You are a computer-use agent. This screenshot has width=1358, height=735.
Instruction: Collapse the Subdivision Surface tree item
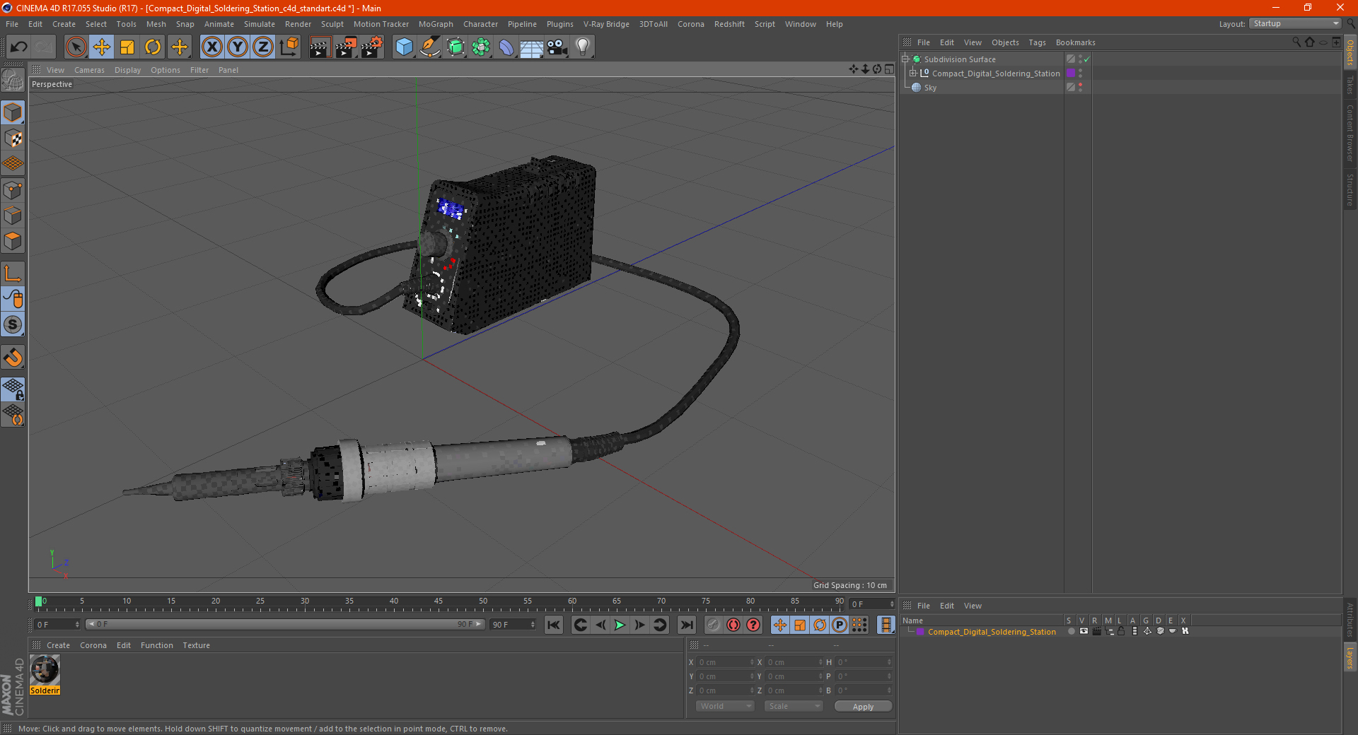click(x=905, y=59)
